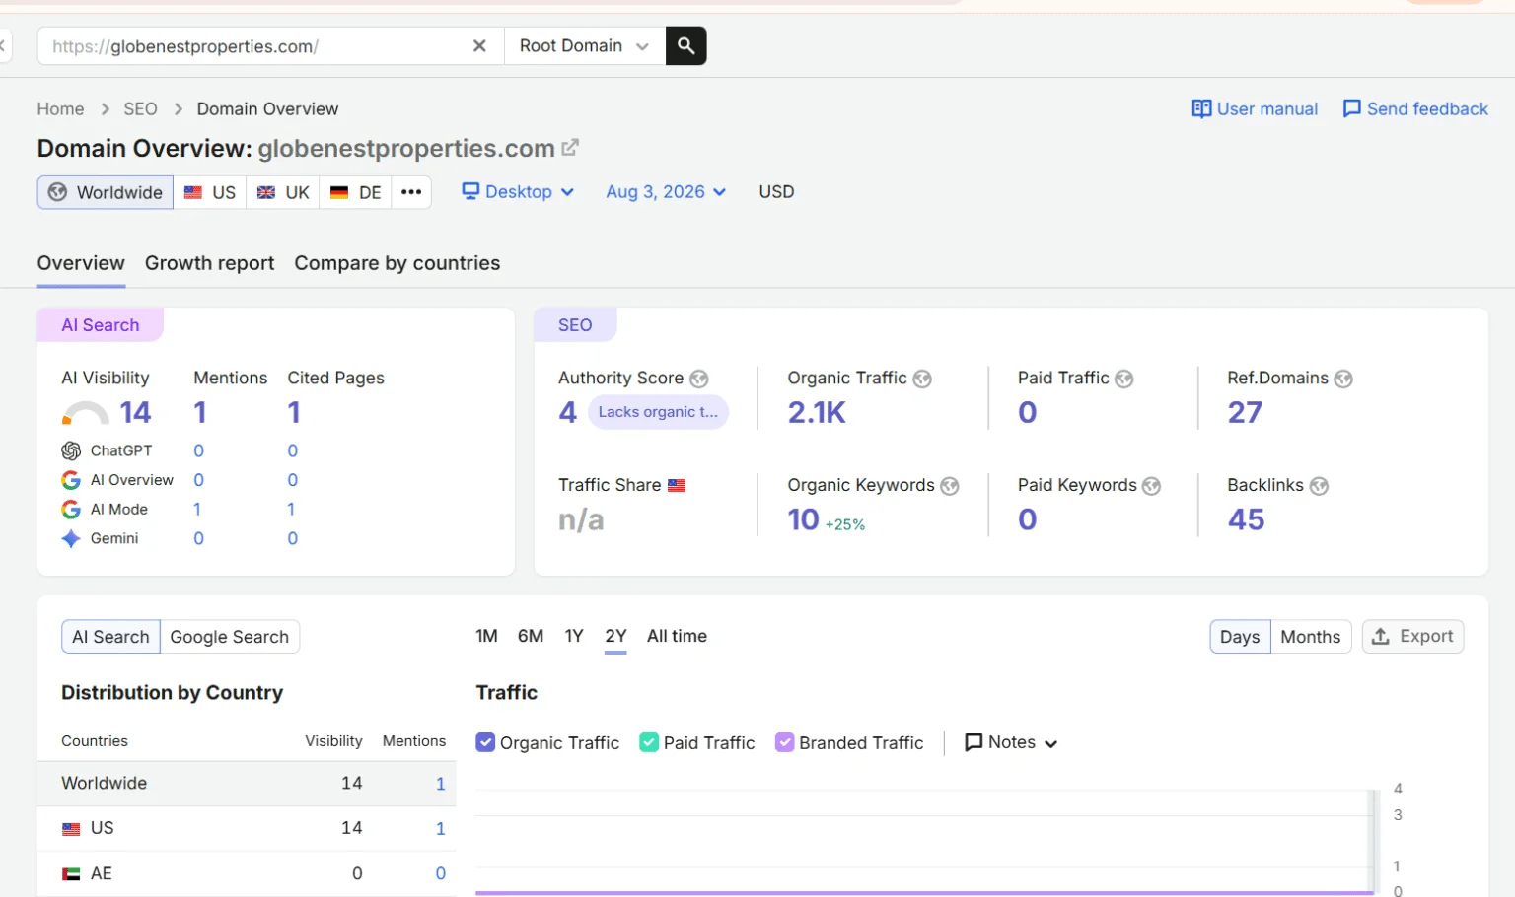
Task: Open the SEO breadcrumb link
Action: (140, 108)
